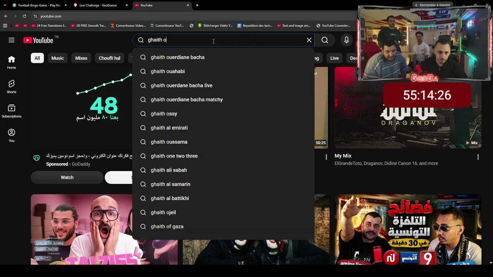Viewport: 493px width, 277px height.
Task: Open more options for the 50:25 video
Action: click(x=326, y=157)
